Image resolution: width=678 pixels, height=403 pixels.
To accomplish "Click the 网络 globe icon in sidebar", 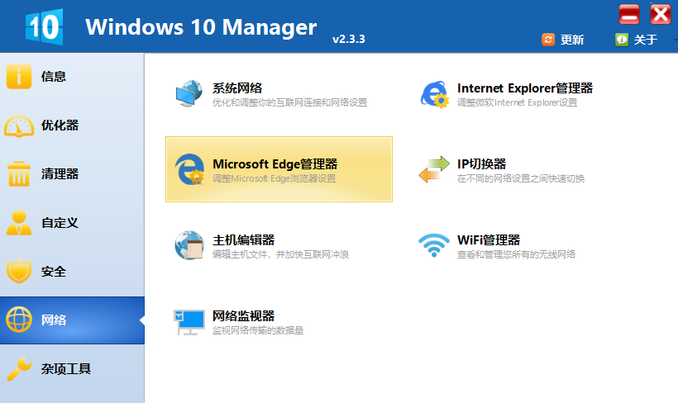I will point(19,320).
